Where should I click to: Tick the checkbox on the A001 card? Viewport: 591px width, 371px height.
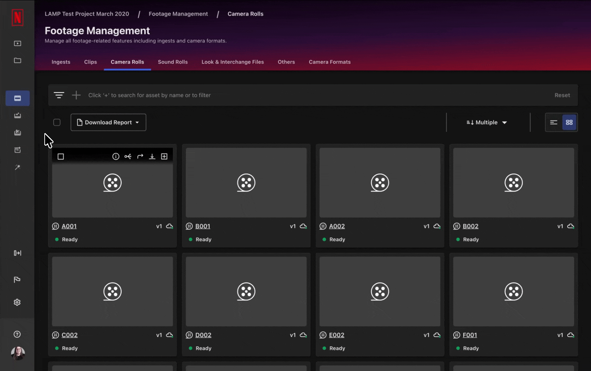[61, 156]
